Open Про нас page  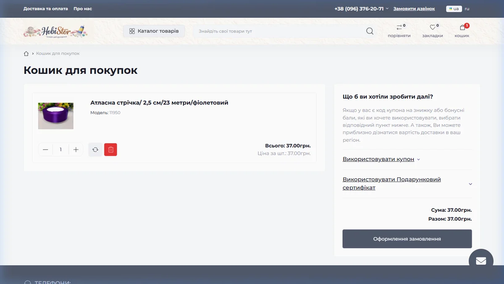tap(83, 9)
